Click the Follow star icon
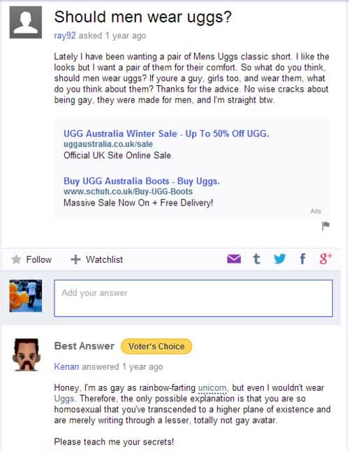Image resolution: width=349 pixels, height=451 pixels. click(16, 259)
